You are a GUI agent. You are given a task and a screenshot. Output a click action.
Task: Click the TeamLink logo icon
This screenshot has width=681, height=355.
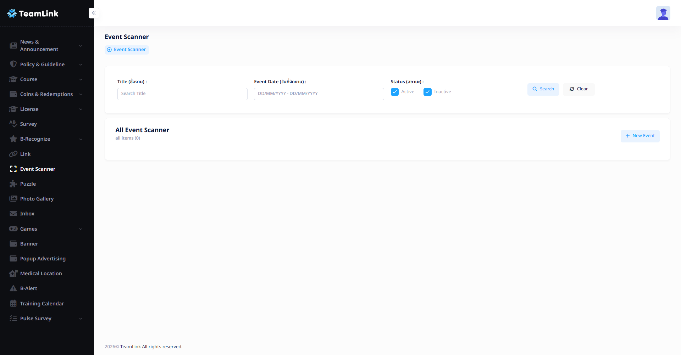12,13
